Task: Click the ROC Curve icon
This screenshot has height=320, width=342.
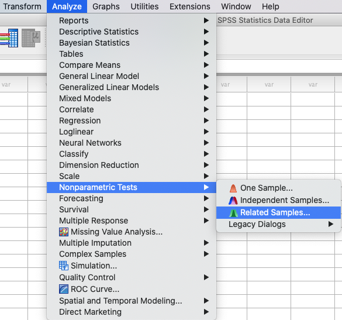Action: 64,289
